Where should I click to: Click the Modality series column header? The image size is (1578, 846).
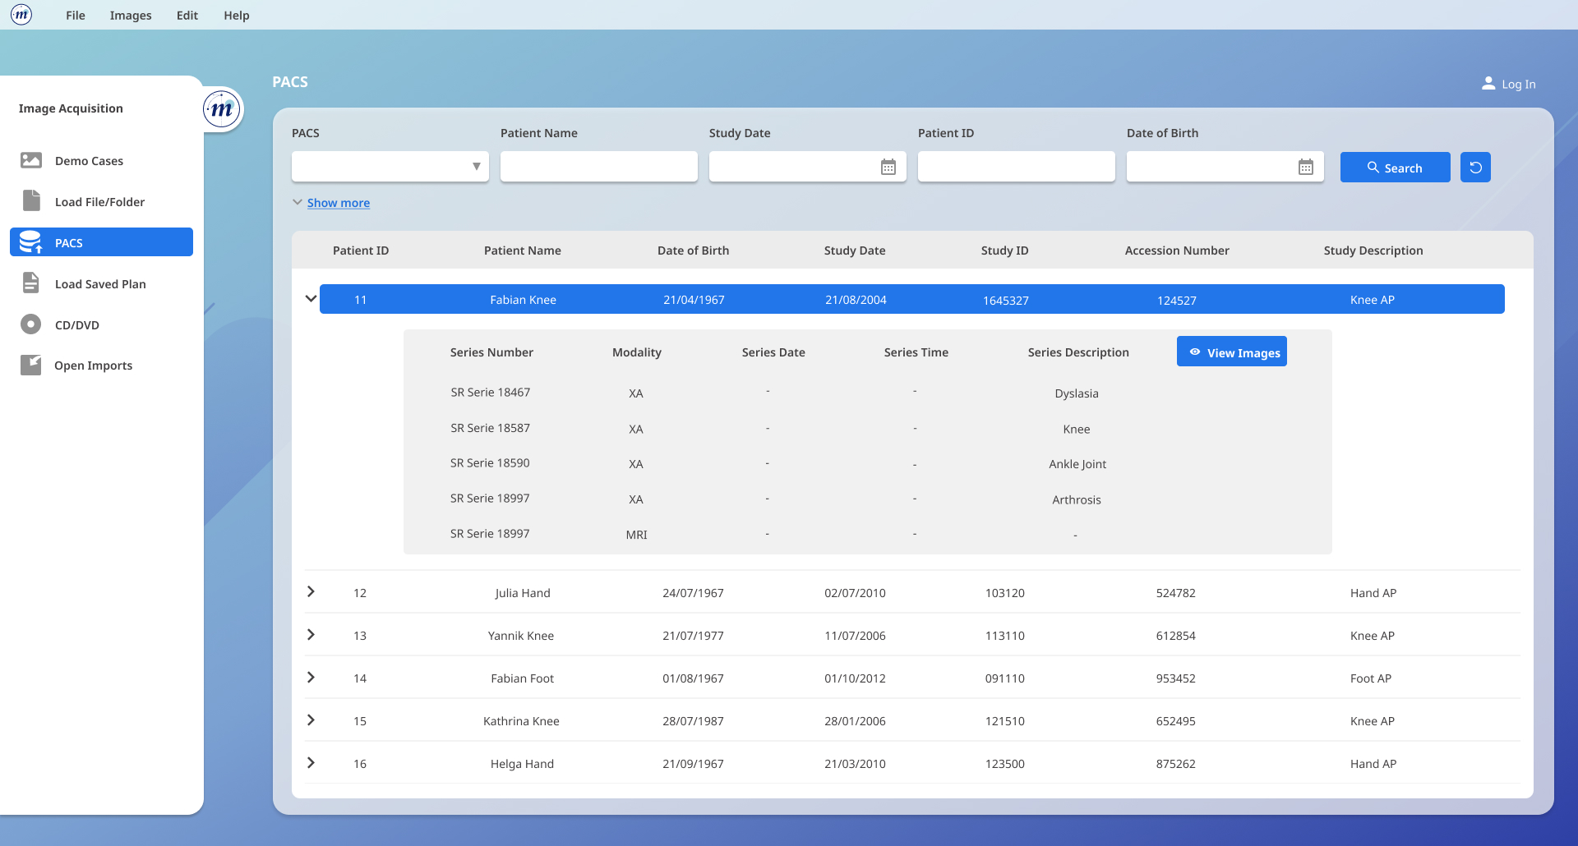click(636, 352)
